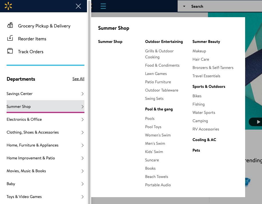The image size is (262, 204).
Task: Open Cooling & AC heading
Action: tap(204, 140)
